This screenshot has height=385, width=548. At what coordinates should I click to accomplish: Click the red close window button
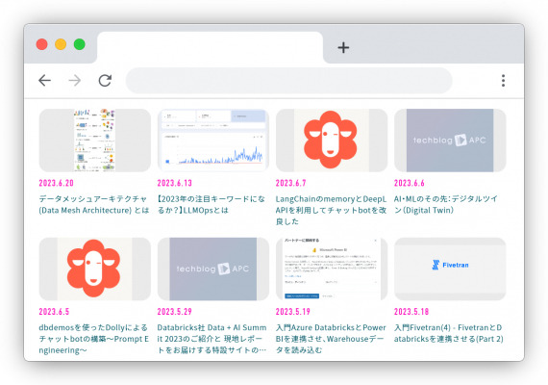coord(42,44)
